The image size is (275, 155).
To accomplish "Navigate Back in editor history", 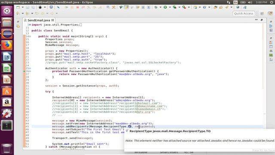I will click(x=43, y=13).
